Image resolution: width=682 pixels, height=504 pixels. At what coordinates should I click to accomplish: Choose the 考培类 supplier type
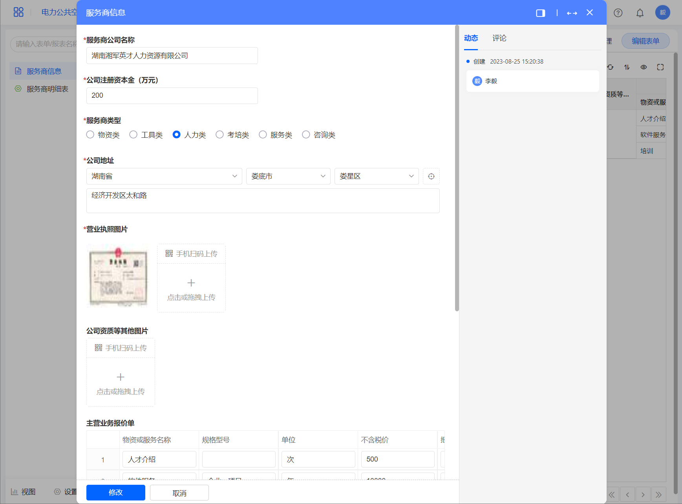click(219, 135)
